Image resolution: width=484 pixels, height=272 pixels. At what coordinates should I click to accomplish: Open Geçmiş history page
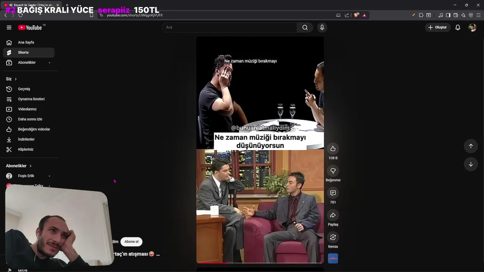coord(29,89)
